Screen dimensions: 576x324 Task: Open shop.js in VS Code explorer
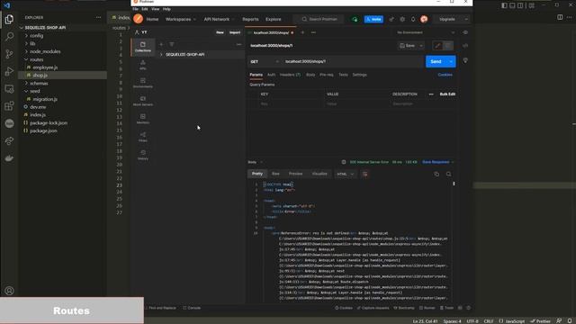click(x=40, y=76)
